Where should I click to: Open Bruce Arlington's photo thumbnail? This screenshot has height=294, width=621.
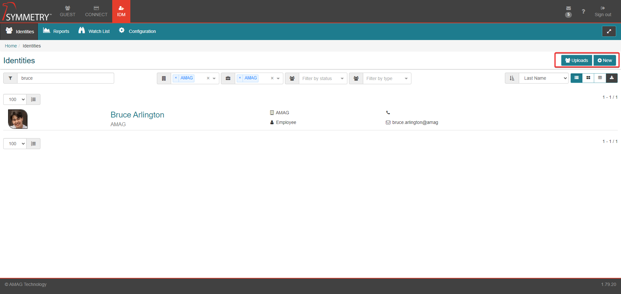pyautogui.click(x=18, y=119)
